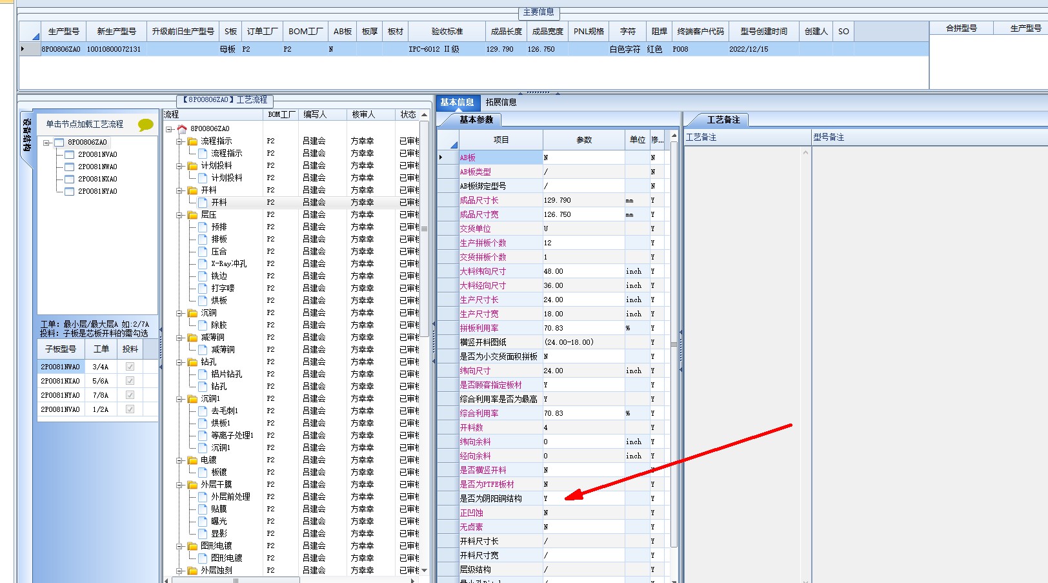Click the 是否为阴阳铜结构 parameter row

554,498
